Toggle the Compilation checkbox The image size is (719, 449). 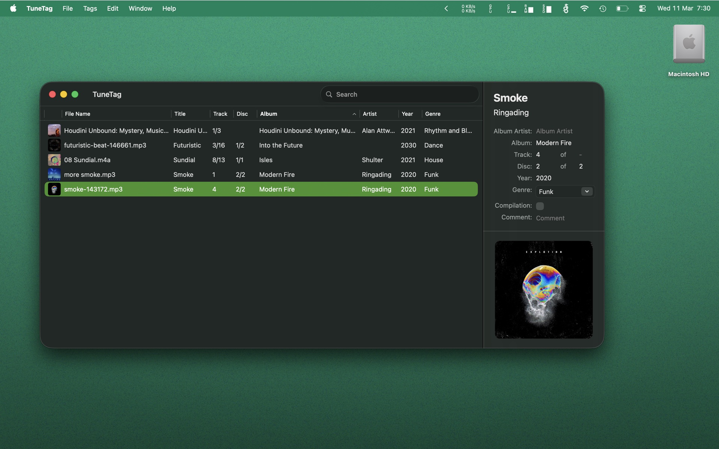pyautogui.click(x=540, y=206)
